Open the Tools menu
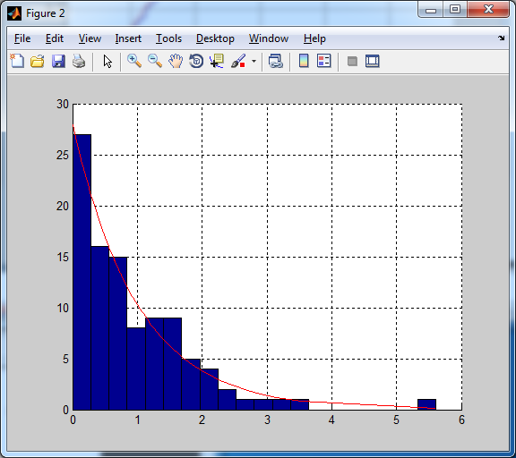516x458 pixels. click(168, 38)
